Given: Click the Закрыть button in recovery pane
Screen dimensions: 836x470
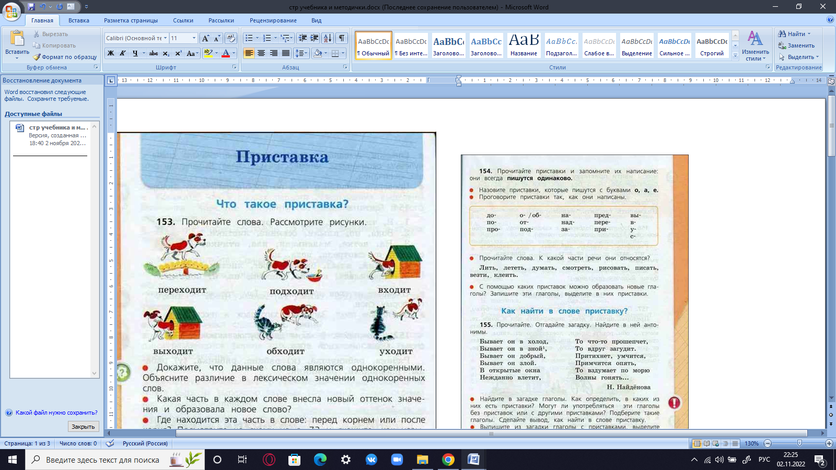Looking at the screenshot, I should coord(83,427).
